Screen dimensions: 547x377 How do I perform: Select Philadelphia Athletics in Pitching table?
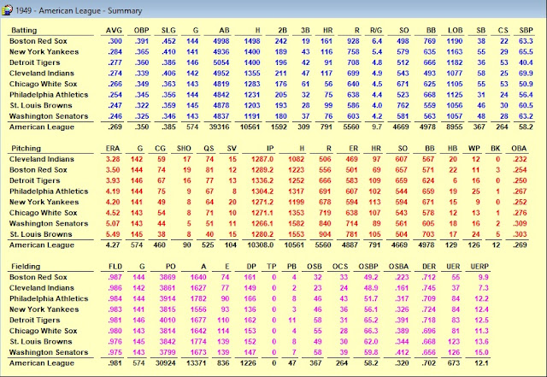49,191
